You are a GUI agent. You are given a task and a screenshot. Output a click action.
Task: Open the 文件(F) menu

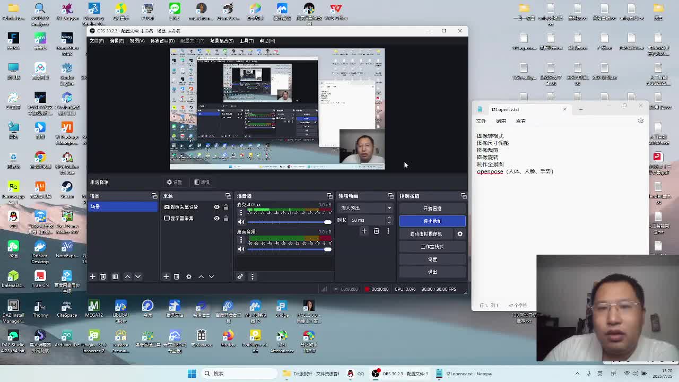[x=97, y=41]
